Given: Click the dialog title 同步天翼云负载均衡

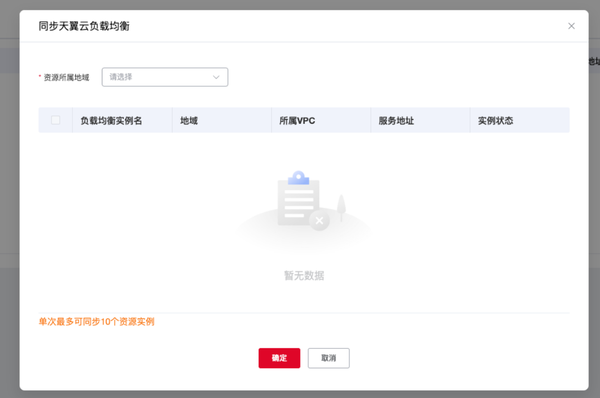Looking at the screenshot, I should tap(84, 26).
